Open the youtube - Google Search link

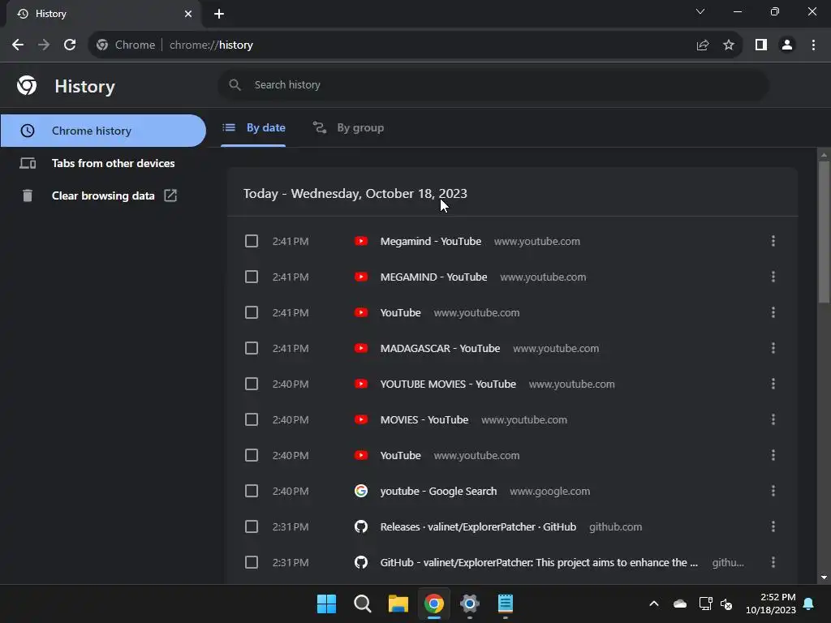(438, 491)
